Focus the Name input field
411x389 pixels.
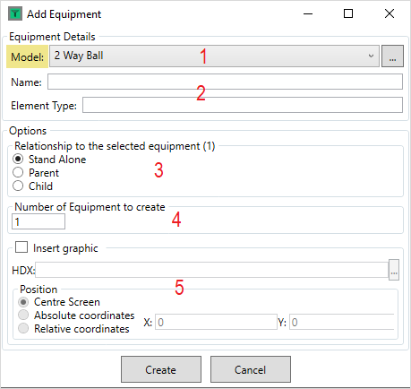[225, 82]
